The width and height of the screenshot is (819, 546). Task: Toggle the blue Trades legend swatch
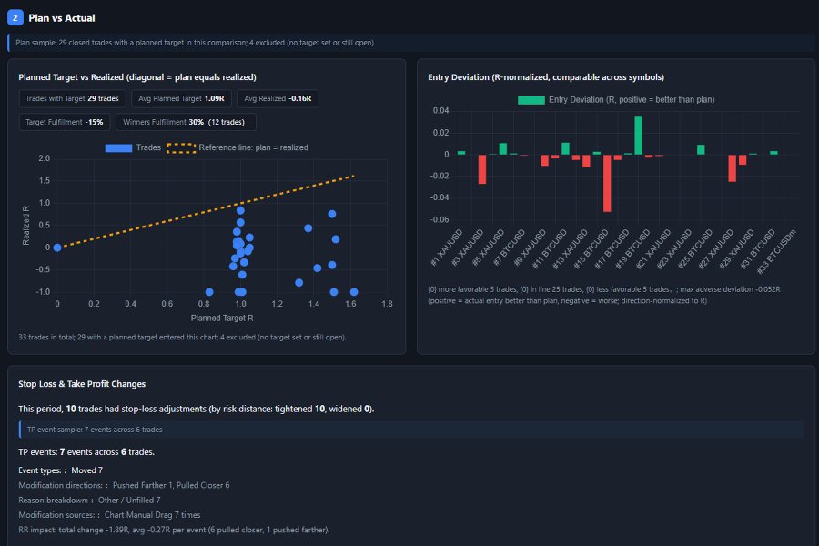pos(118,147)
